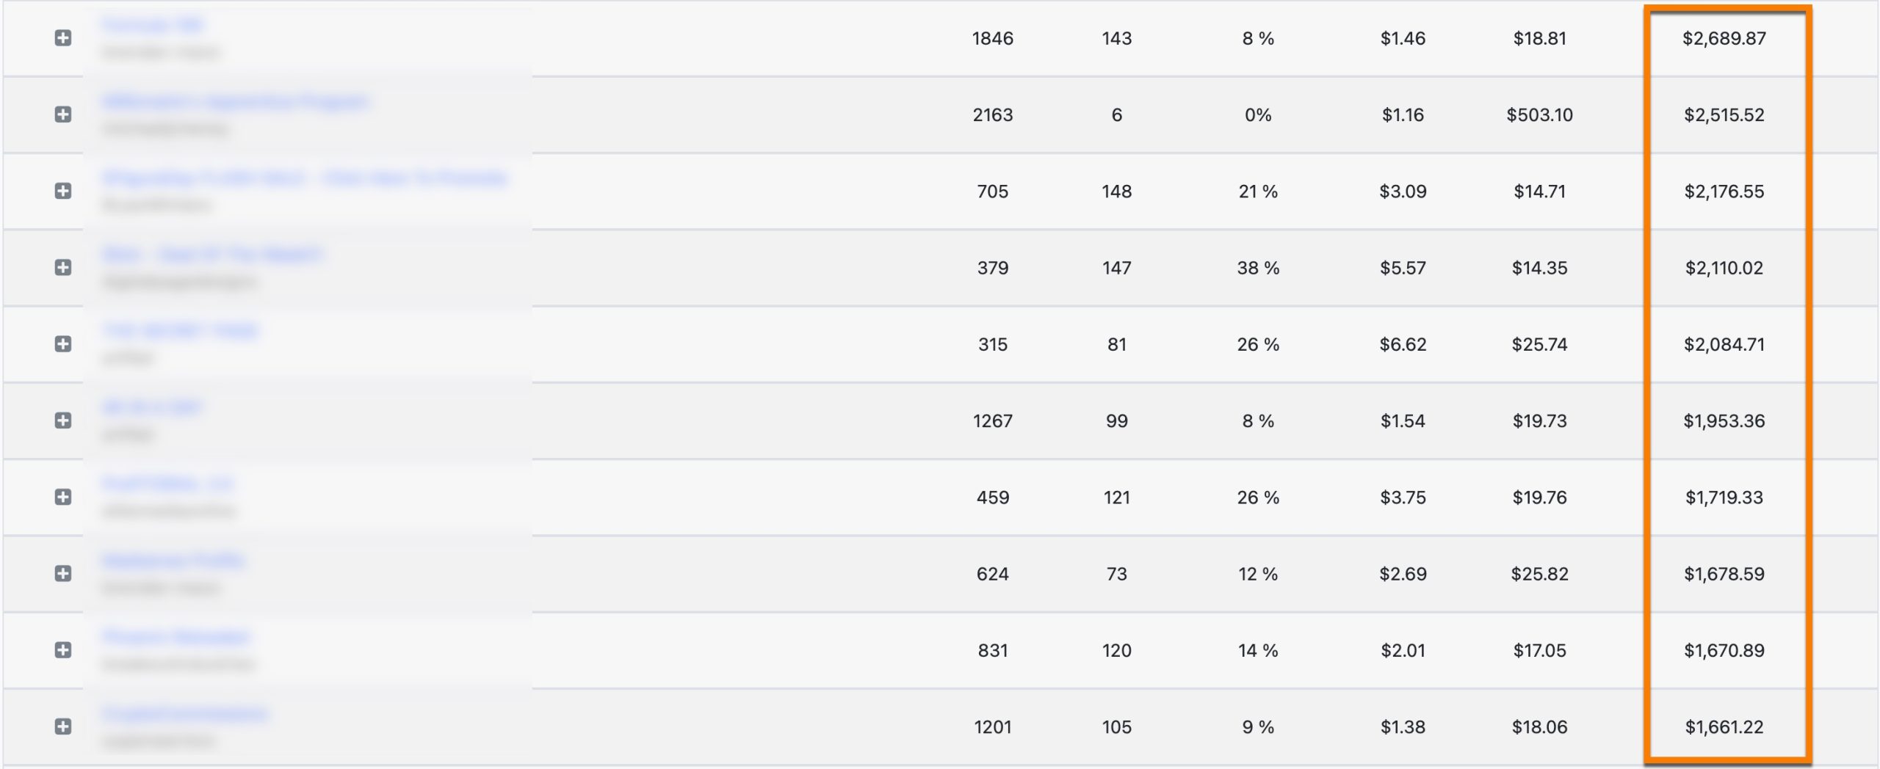
Task: Expand the row totaling $2,515.52
Action: coord(63,114)
